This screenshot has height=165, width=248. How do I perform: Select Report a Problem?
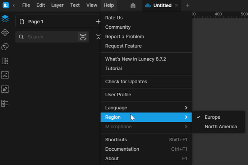pos(146,37)
